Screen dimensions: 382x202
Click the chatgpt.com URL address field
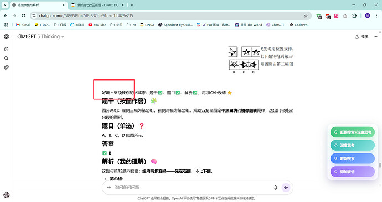pyautogui.click(x=86, y=15)
